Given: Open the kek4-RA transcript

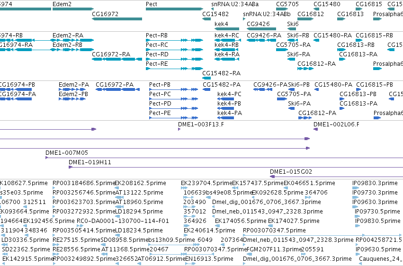Looking at the screenshot, I should [x=227, y=59].
